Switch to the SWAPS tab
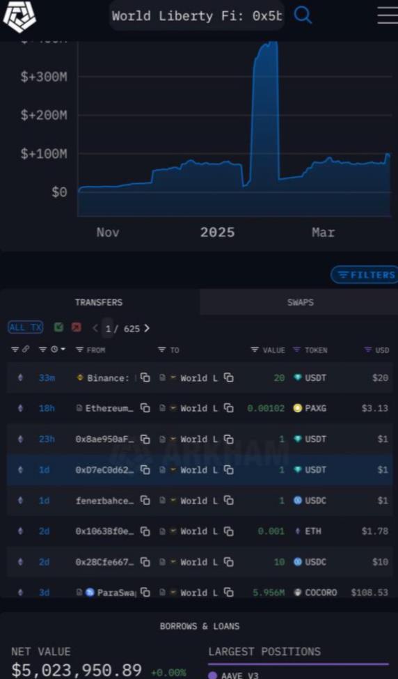Screen dimensions: 398x679 300,302
